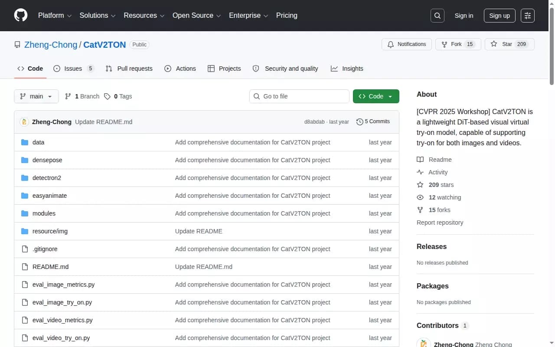Click the Report repository link
This screenshot has width=555, height=347.
(440, 223)
